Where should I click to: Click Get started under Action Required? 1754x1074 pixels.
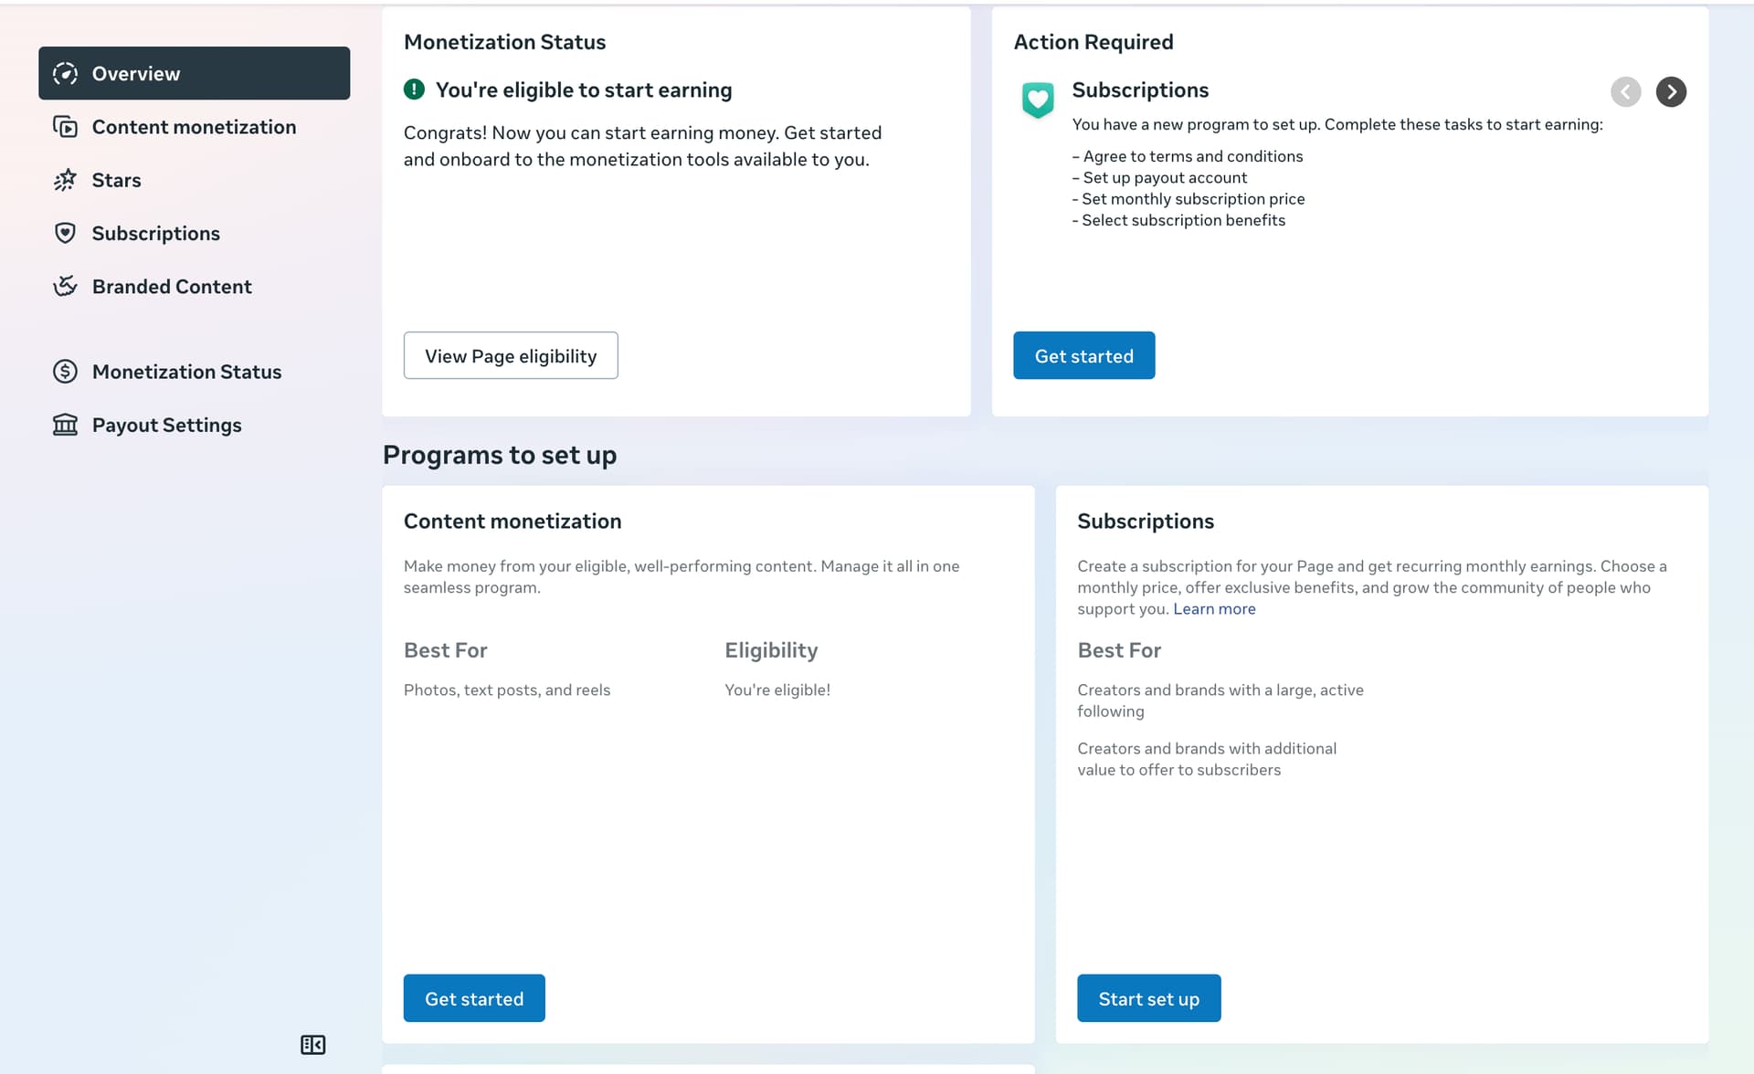1083,355
